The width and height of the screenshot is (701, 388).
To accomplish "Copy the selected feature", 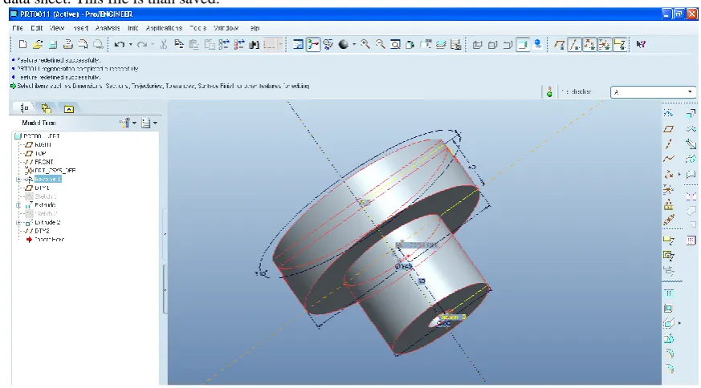I will pos(179,44).
